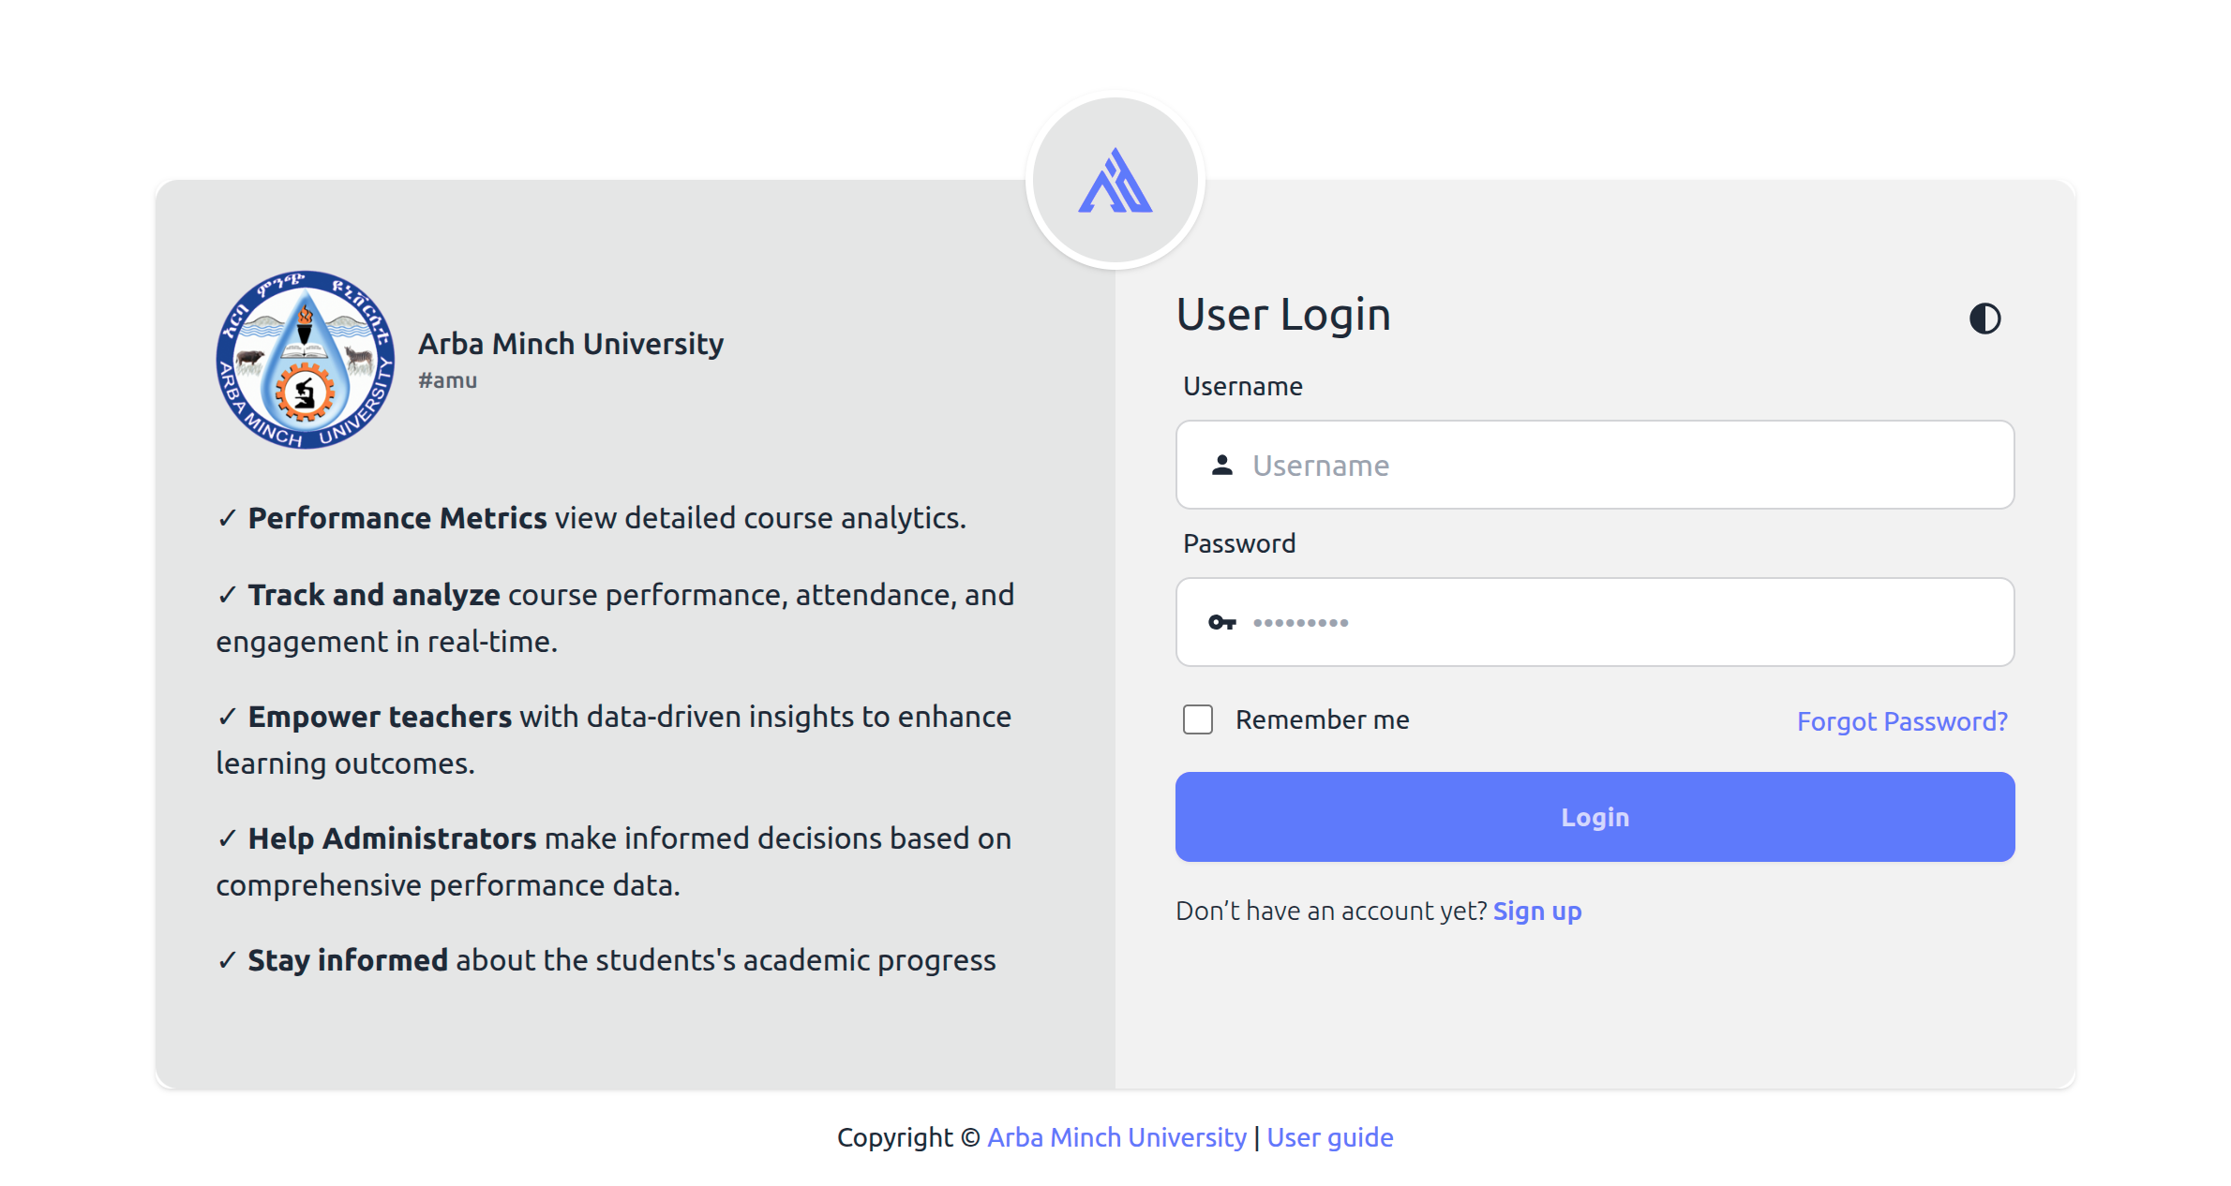The height and width of the screenshot is (1186, 2231).
Task: Click the key icon inside the password field
Action: (x=1223, y=622)
